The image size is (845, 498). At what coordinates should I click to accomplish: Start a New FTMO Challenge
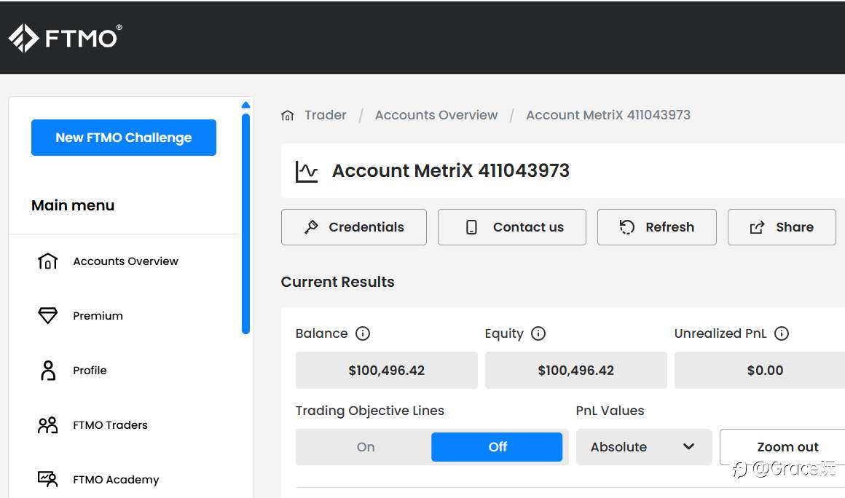tap(124, 138)
